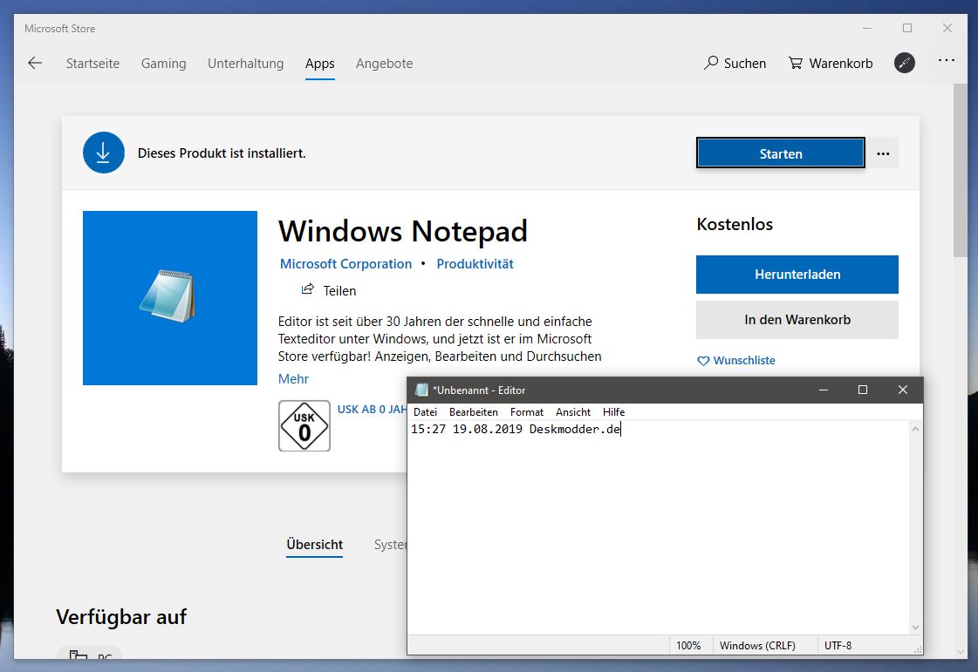This screenshot has width=978, height=672.
Task: Select the Übersicht tab
Action: tap(314, 544)
